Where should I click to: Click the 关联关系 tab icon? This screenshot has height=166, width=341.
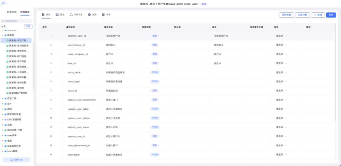pyautogui.click(x=71, y=15)
